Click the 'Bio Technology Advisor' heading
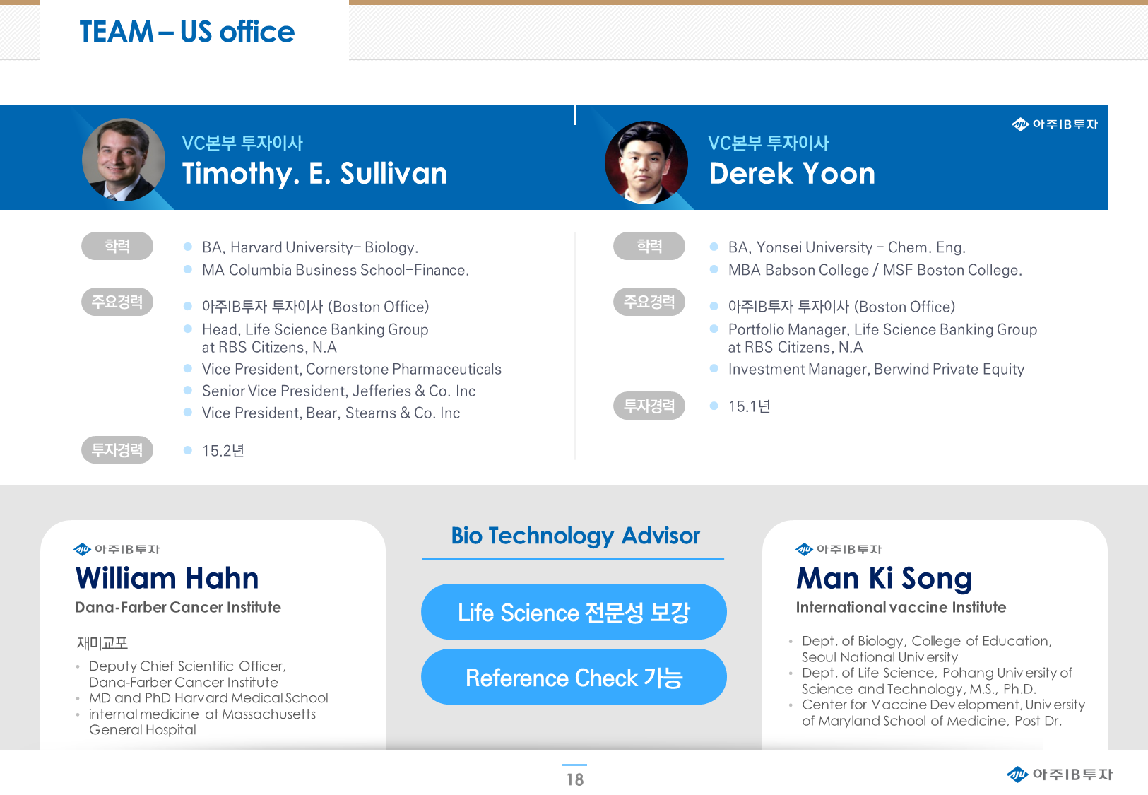The width and height of the screenshot is (1148, 795). 576,536
